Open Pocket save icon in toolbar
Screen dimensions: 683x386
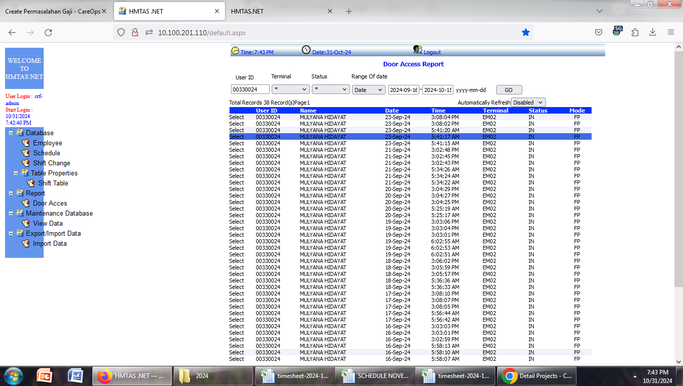click(x=599, y=32)
